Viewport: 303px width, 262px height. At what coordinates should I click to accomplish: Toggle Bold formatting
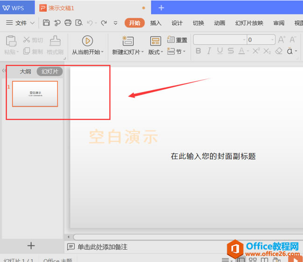[198, 51]
